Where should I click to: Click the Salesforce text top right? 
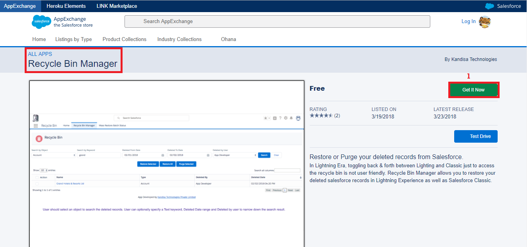pos(509,6)
